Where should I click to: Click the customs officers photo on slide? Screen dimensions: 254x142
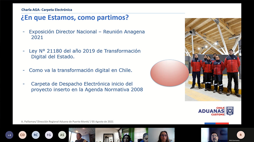point(213,60)
